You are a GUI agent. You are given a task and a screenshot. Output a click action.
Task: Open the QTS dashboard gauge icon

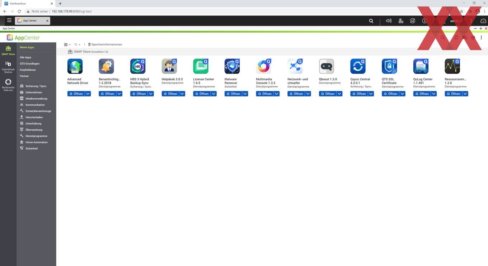(483, 21)
